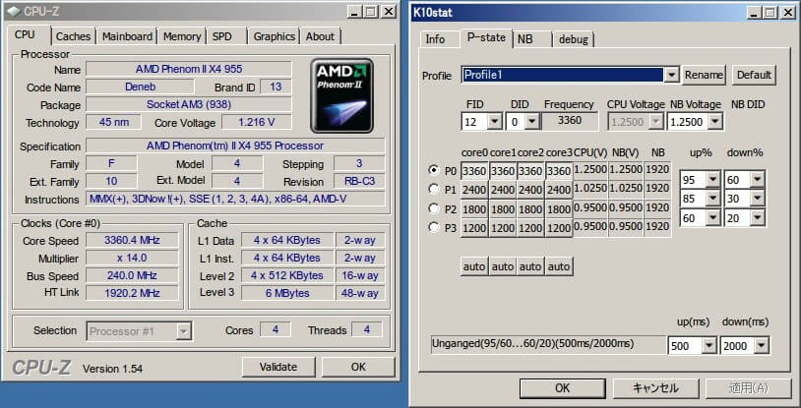
Task: Open the About tab in CPU-Z
Action: click(320, 36)
